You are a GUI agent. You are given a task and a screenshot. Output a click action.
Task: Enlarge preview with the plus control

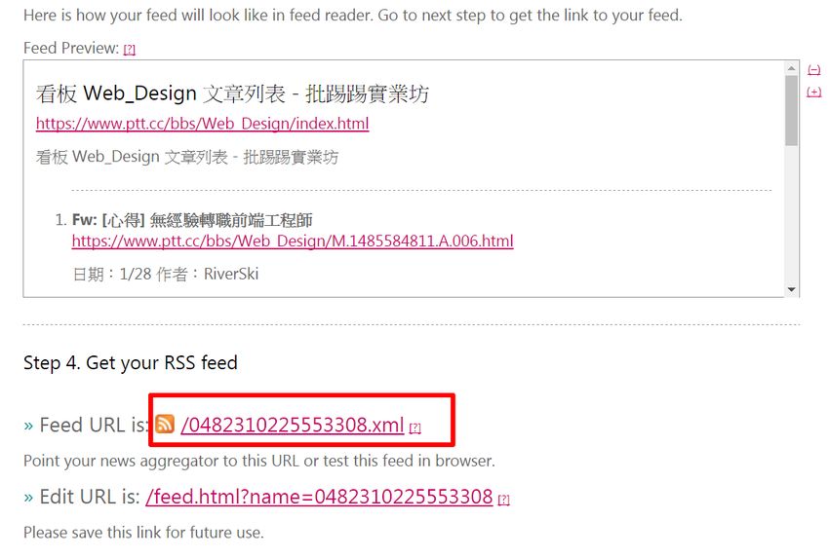coord(813,92)
